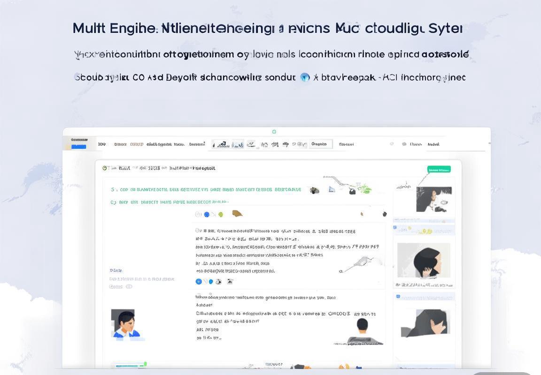
Task: Click the blue button under the top-left logo
Action: pos(79,147)
